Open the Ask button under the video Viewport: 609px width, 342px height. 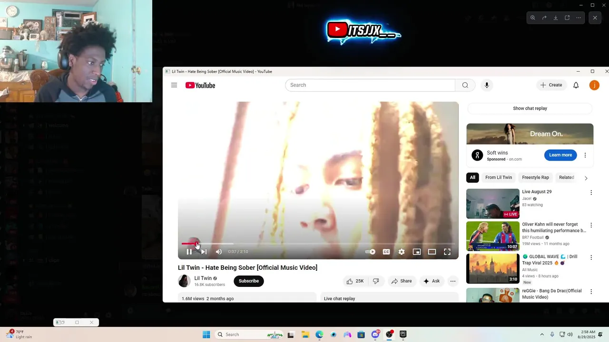[432, 281]
